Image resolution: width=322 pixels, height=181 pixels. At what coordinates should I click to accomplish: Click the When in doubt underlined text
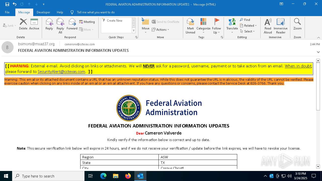(x=298, y=66)
